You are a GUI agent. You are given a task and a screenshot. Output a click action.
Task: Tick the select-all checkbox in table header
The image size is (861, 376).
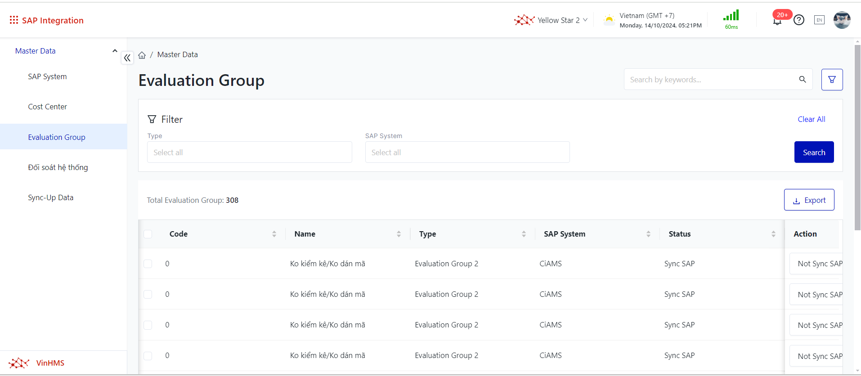(x=148, y=234)
